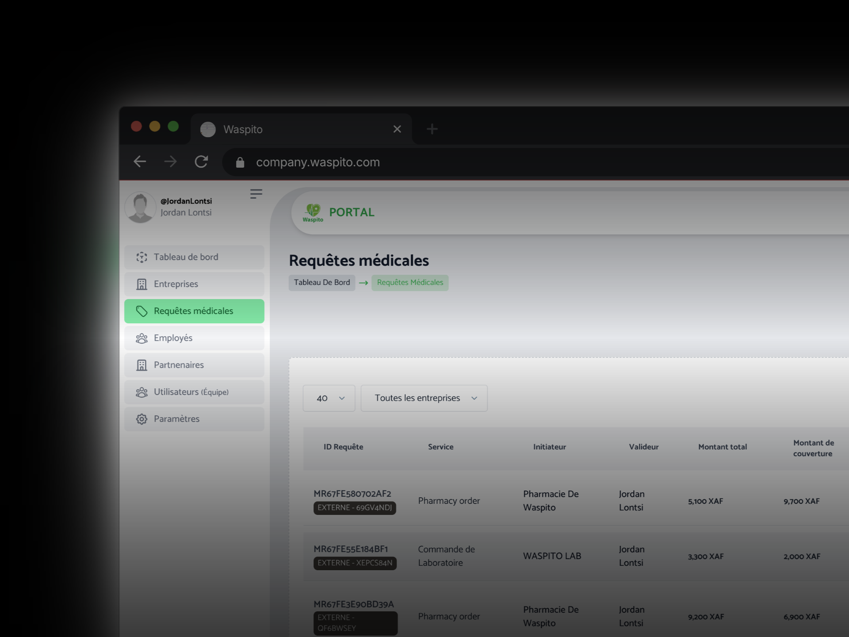Open the 40 rows-per-page dropdown

tap(329, 398)
